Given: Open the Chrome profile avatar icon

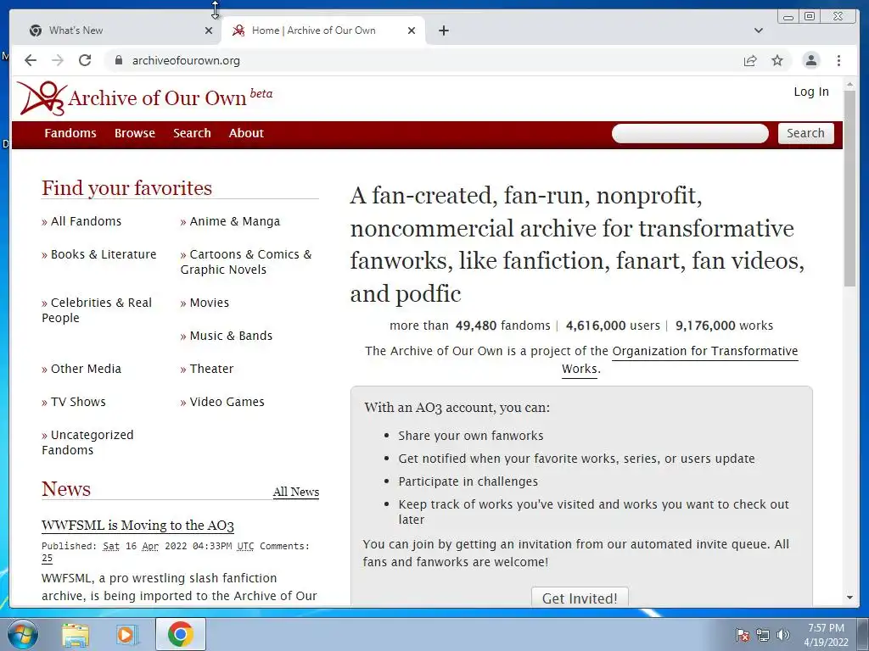Looking at the screenshot, I should pos(810,60).
